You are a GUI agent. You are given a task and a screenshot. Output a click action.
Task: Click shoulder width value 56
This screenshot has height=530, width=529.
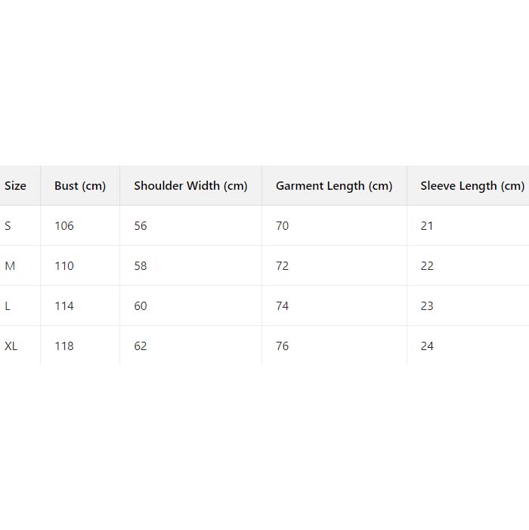pos(141,226)
